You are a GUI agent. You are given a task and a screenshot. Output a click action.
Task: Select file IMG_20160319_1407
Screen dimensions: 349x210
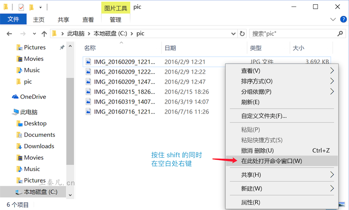(x=124, y=102)
